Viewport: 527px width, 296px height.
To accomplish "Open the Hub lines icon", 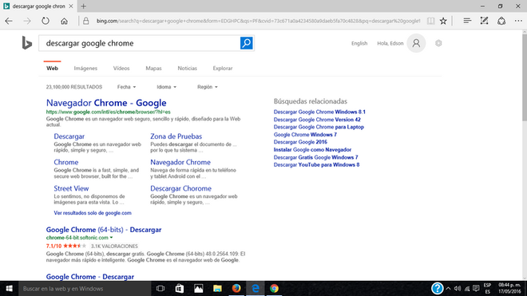I will pos(467,21).
